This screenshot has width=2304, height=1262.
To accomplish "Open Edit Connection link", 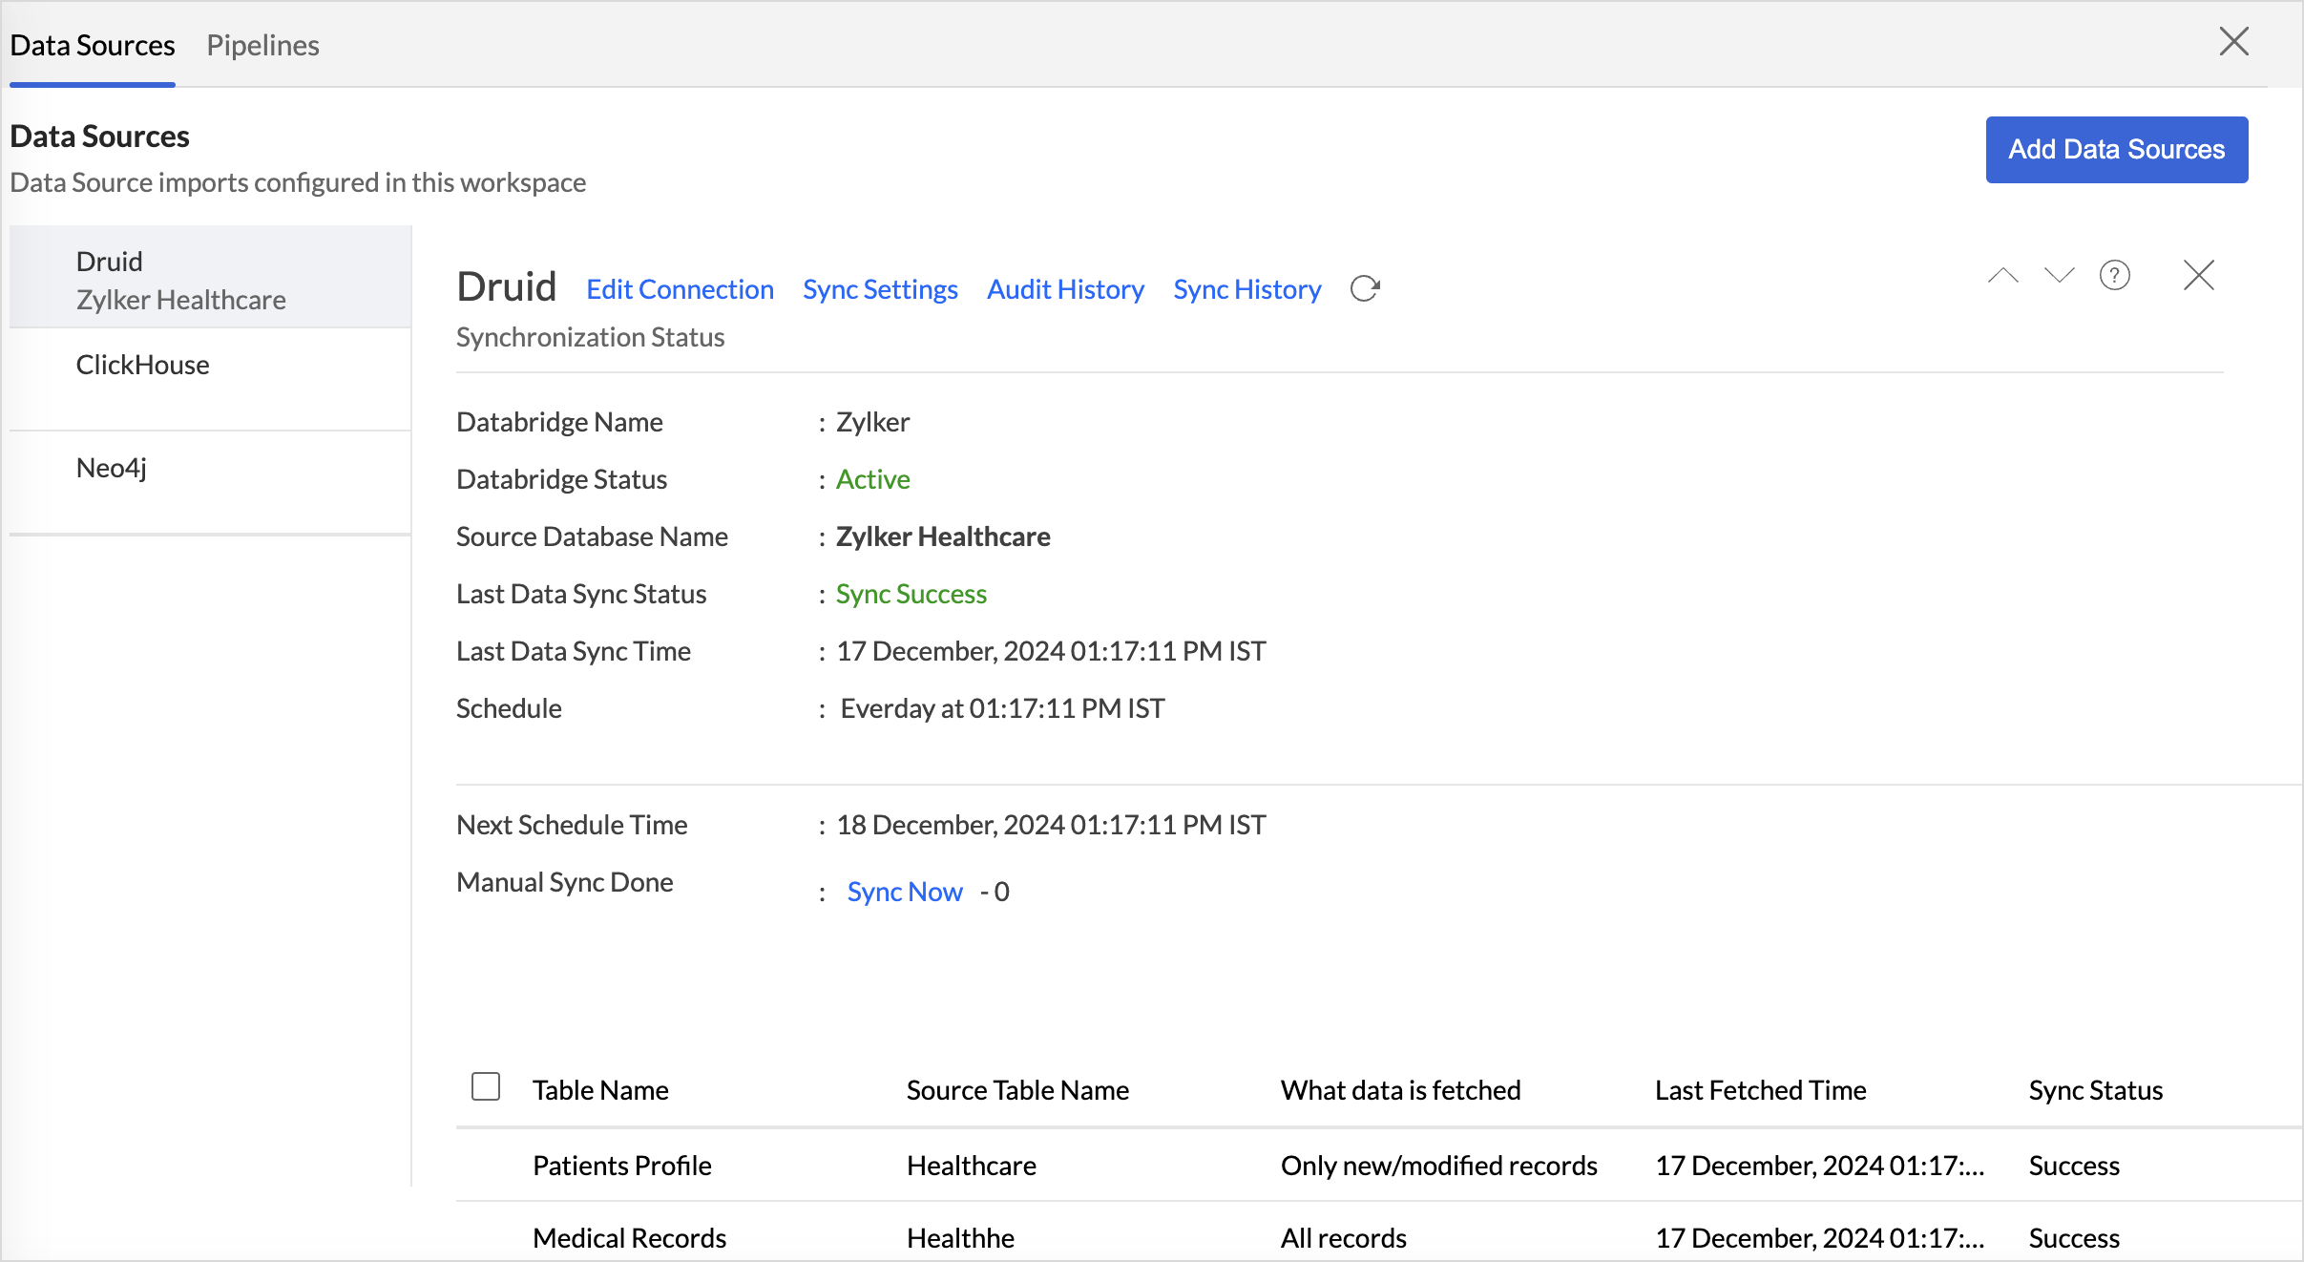I will 680,289.
